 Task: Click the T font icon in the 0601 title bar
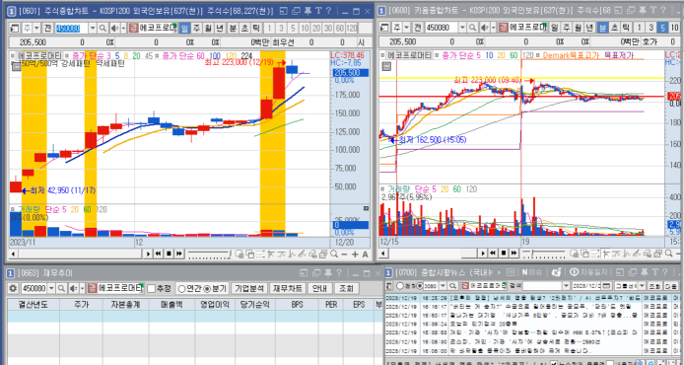[x=318, y=11]
